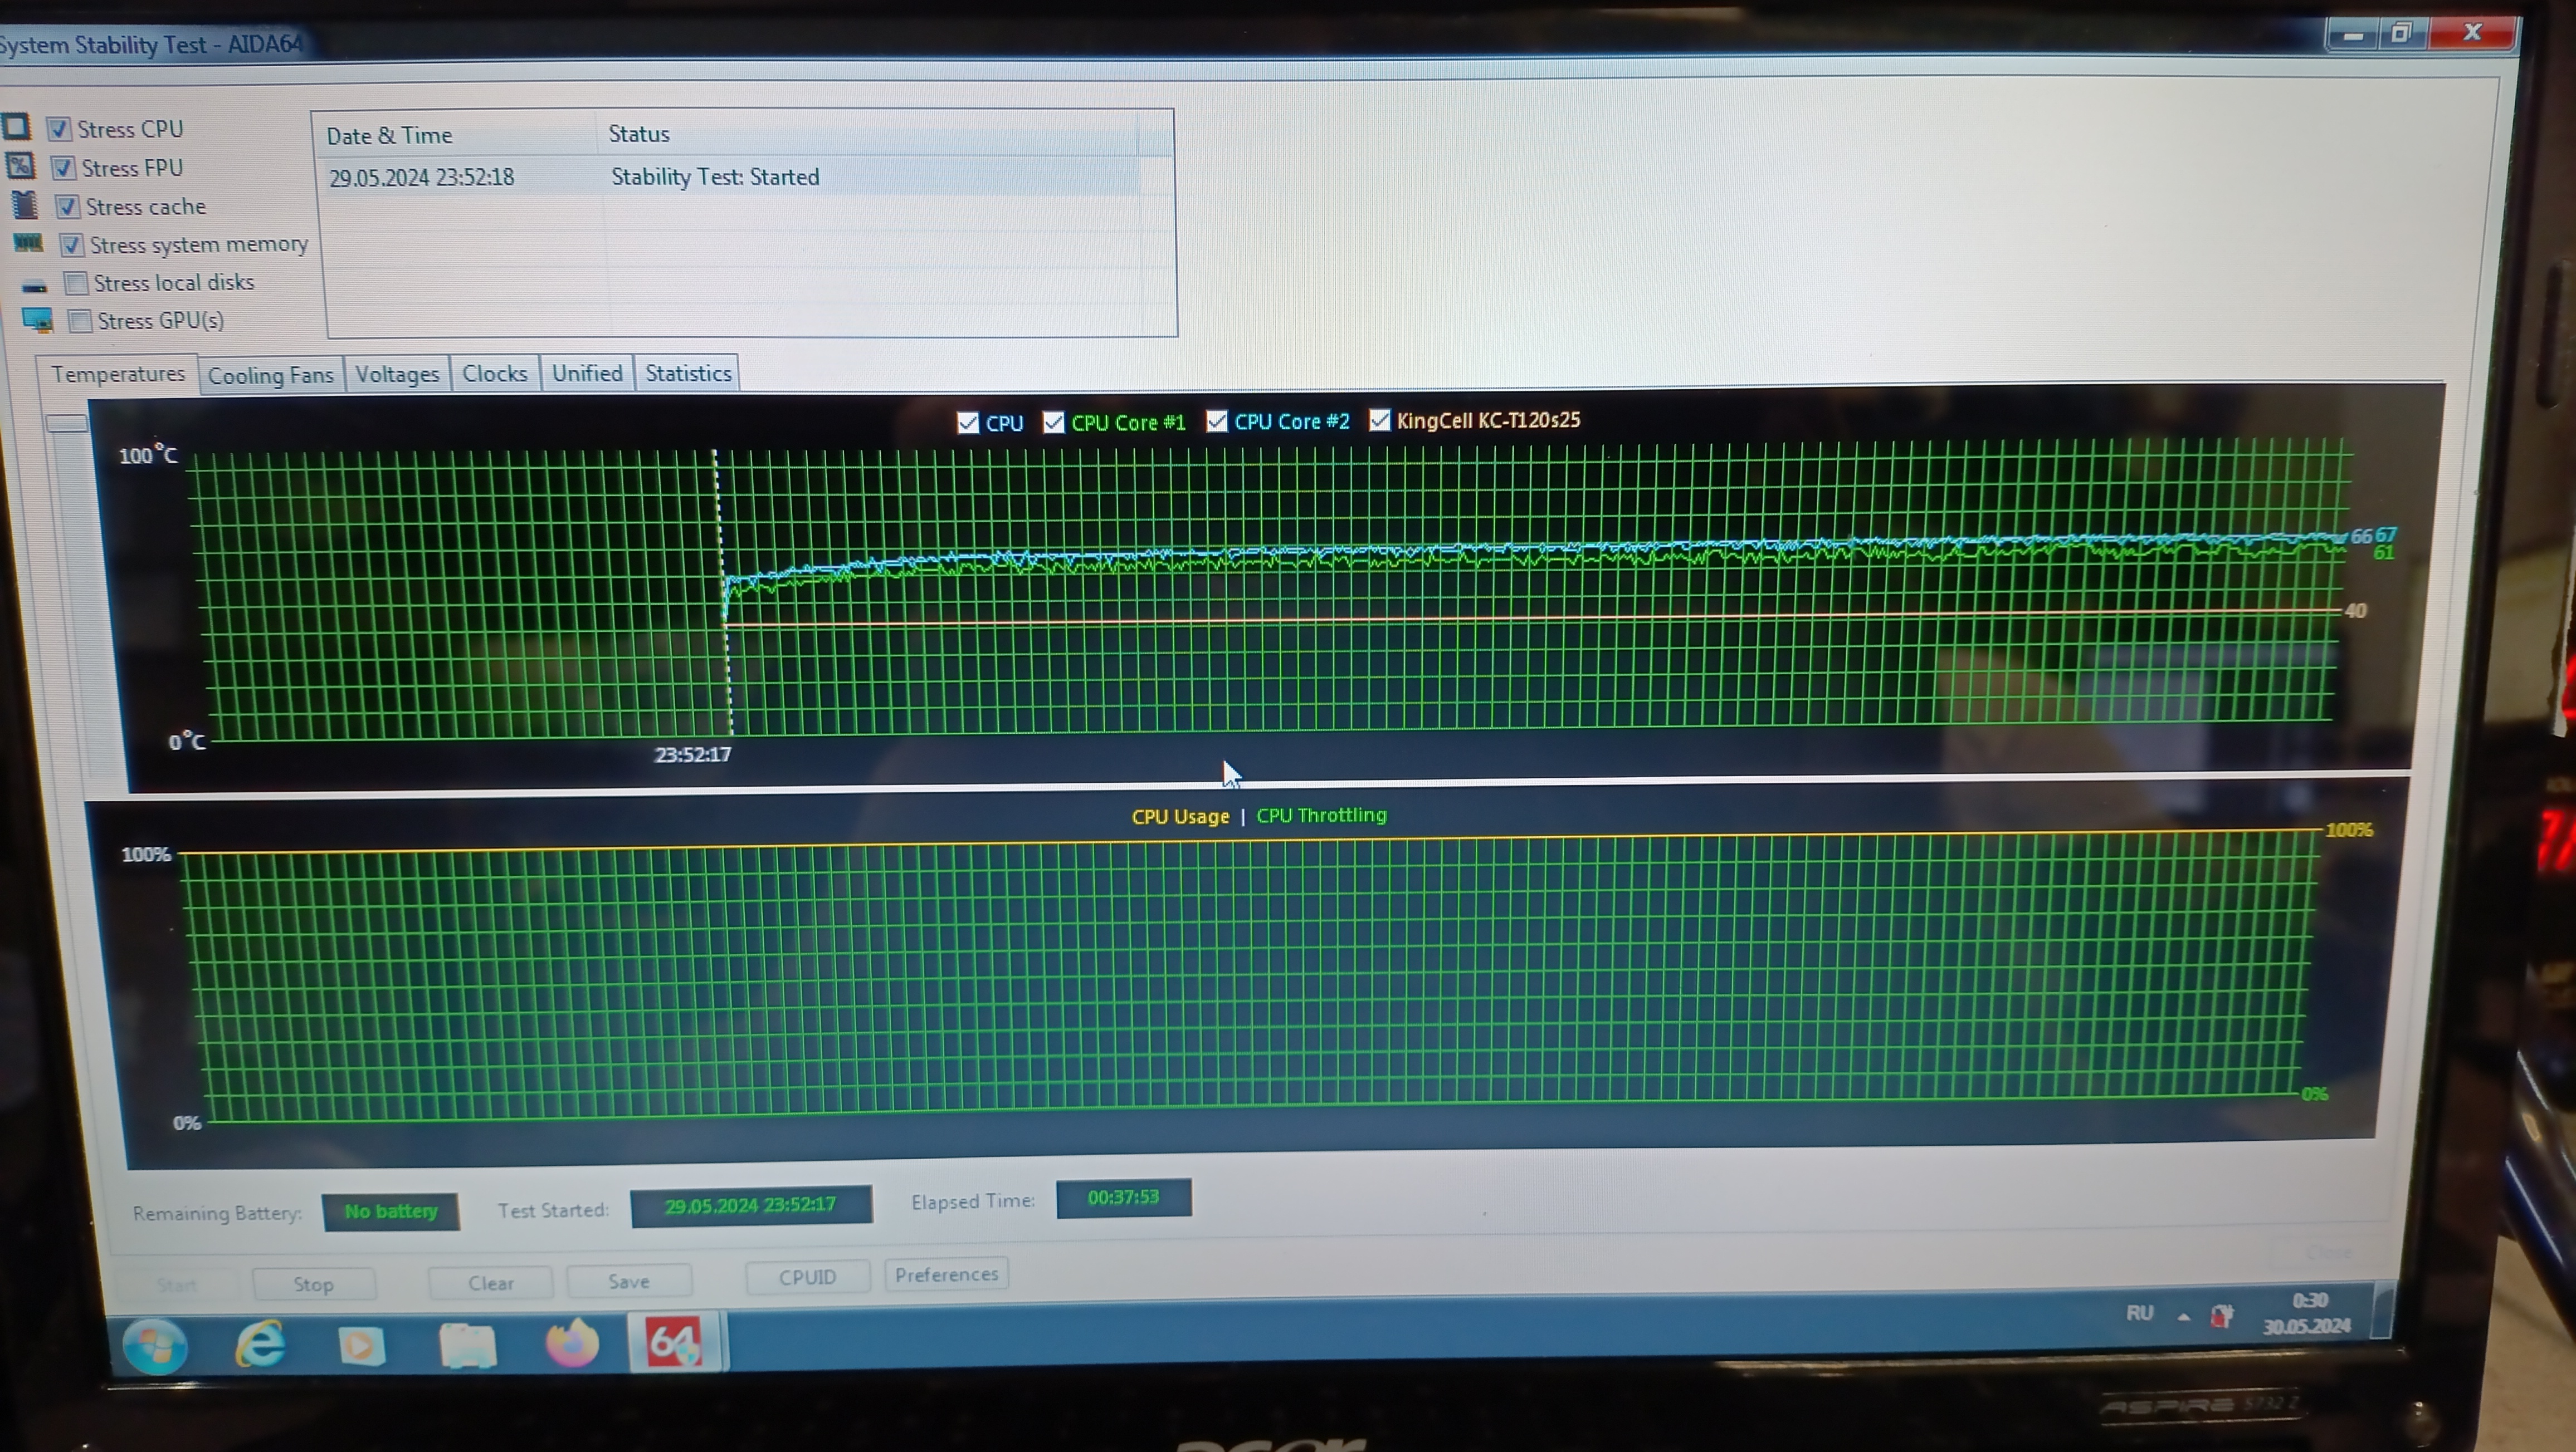Uncheck the Stress CPU checkbox
Image resolution: width=2576 pixels, height=1452 pixels.
pos(58,129)
